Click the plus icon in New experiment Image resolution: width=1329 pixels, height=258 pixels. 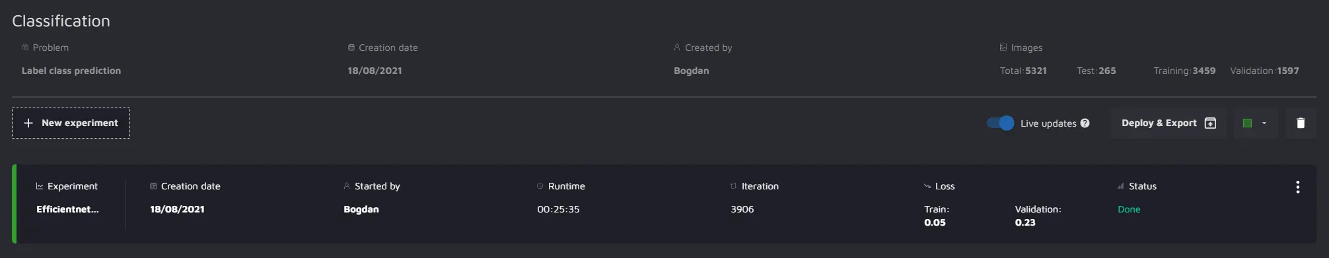28,123
